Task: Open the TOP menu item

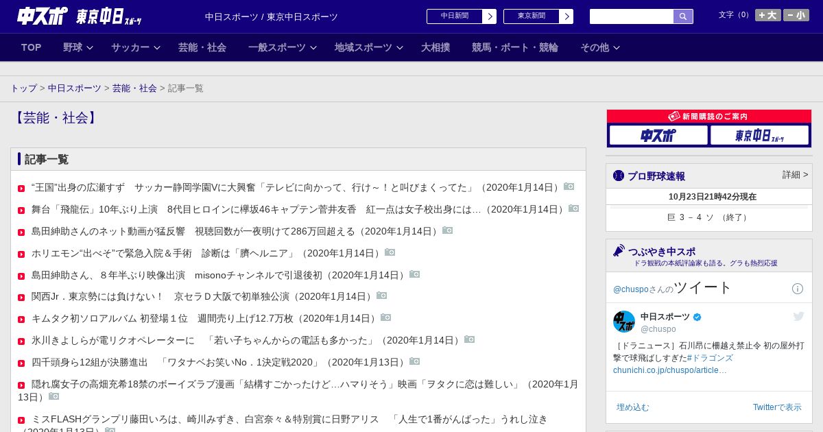Action: pyautogui.click(x=32, y=47)
